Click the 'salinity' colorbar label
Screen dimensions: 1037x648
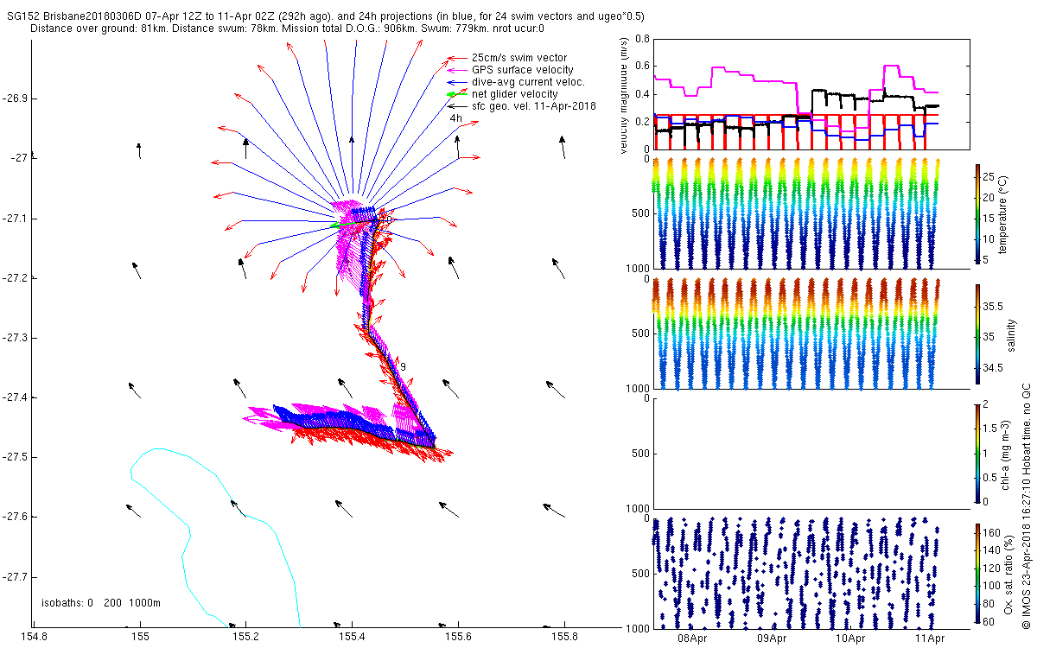point(1011,336)
